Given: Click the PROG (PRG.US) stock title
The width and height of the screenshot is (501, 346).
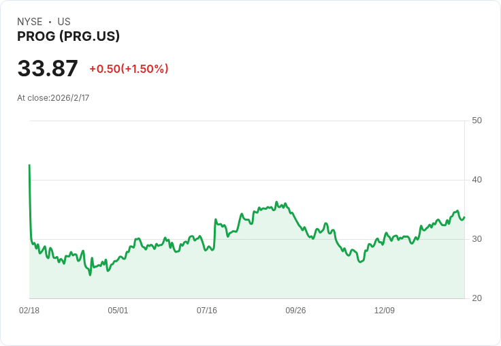Looking at the screenshot, I should pos(68,37).
